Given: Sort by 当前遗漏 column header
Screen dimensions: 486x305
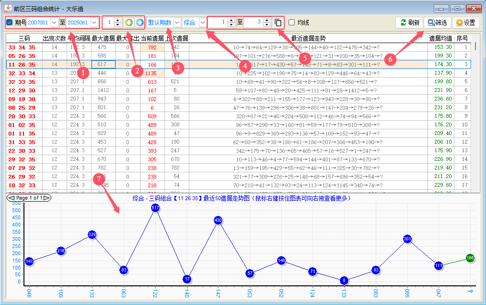Looking at the screenshot, I should click(152, 38).
